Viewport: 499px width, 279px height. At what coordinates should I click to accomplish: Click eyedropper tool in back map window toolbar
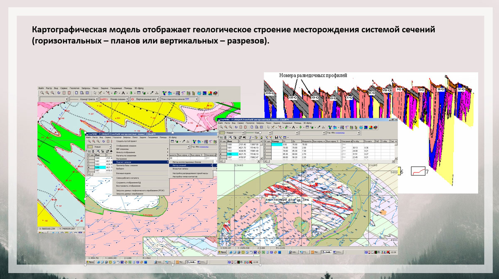click(152, 93)
